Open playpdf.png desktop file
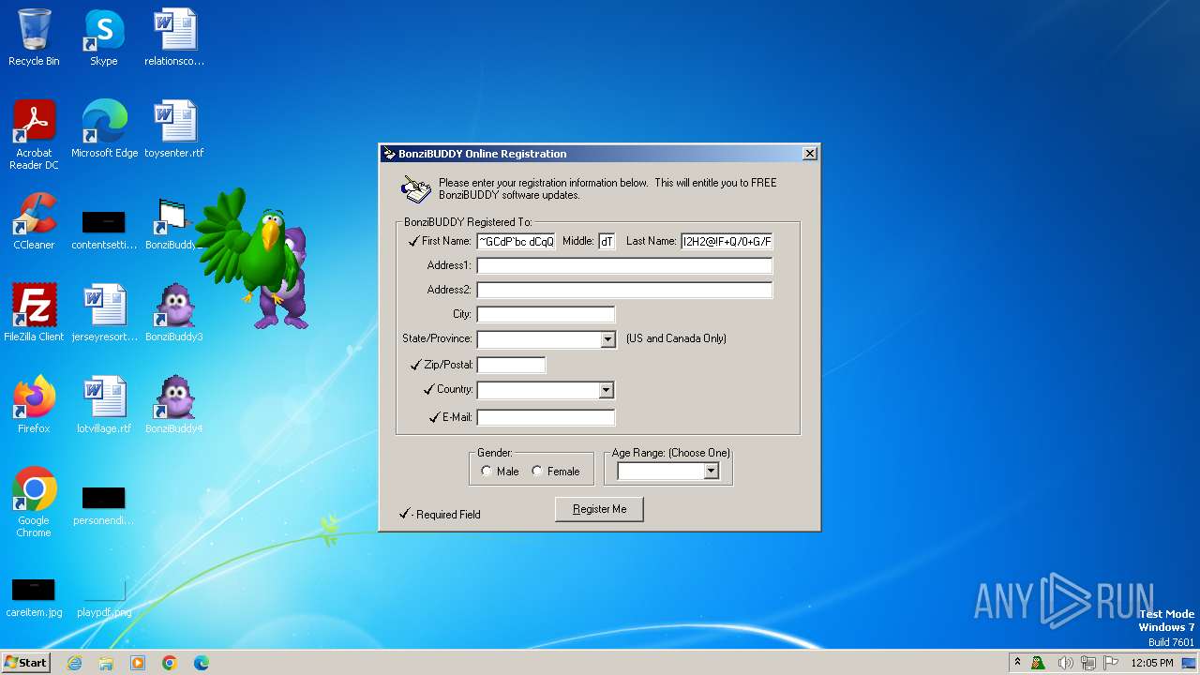The image size is (1200, 675). (x=103, y=598)
